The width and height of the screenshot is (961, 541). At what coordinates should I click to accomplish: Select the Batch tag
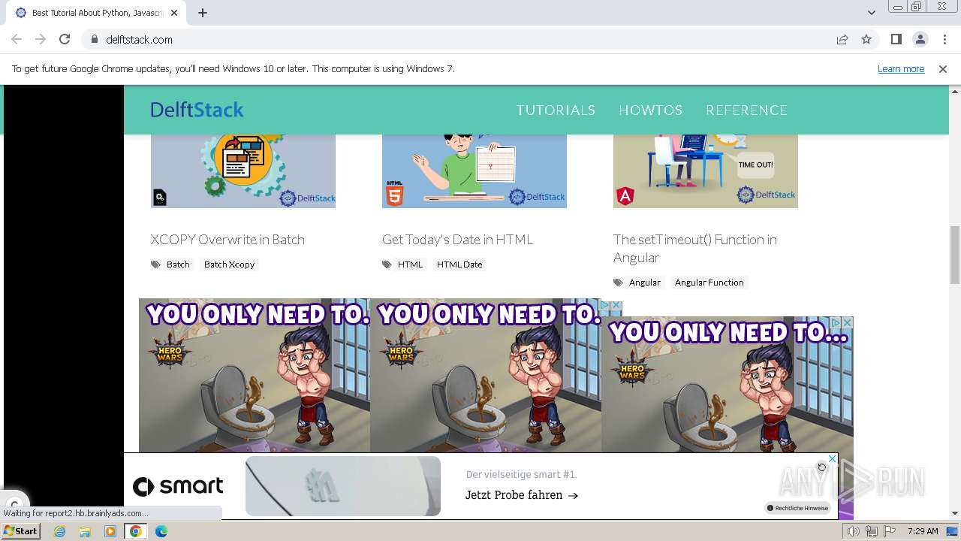point(178,264)
